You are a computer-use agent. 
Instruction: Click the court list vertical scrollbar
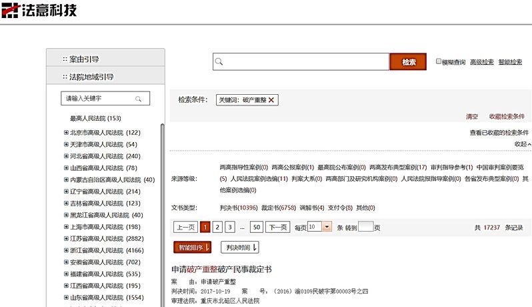click(162, 200)
